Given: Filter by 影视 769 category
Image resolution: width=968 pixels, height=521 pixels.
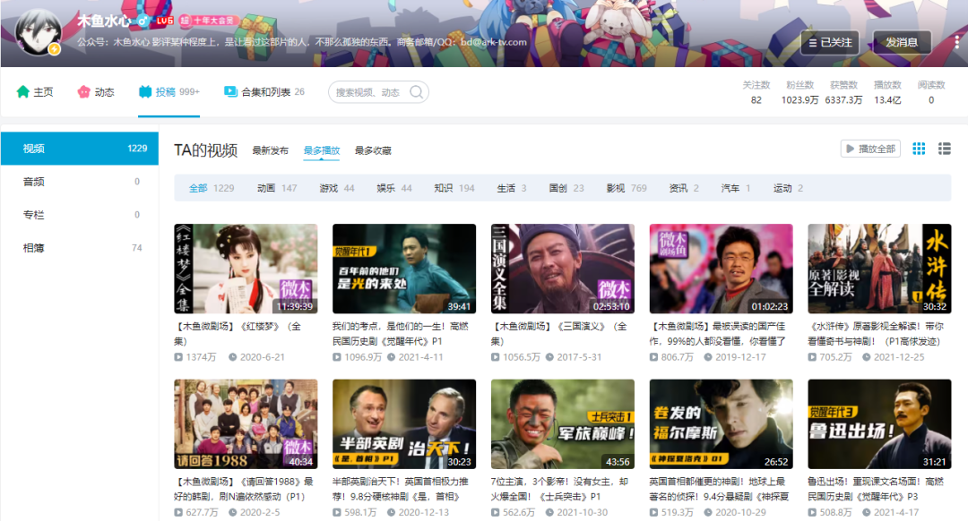Looking at the screenshot, I should (x=626, y=188).
